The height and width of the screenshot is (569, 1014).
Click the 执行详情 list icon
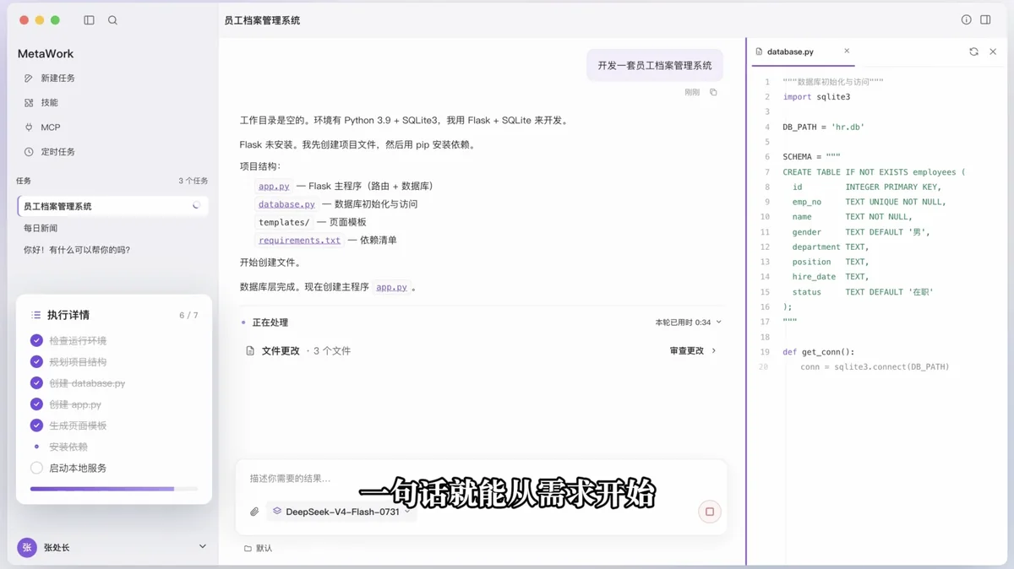point(35,315)
